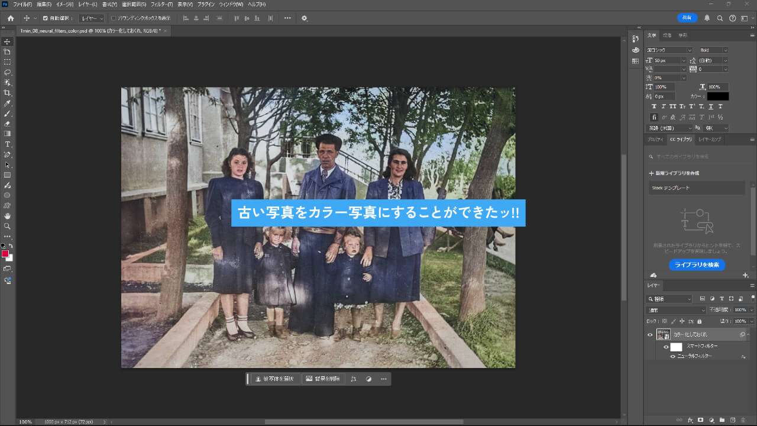This screenshot has height=426, width=757.
Task: Toggle layer filtering switch on
Action: (752, 298)
